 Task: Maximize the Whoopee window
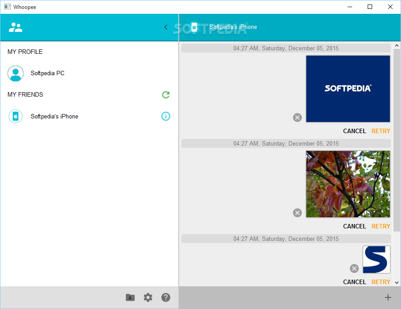370,7
